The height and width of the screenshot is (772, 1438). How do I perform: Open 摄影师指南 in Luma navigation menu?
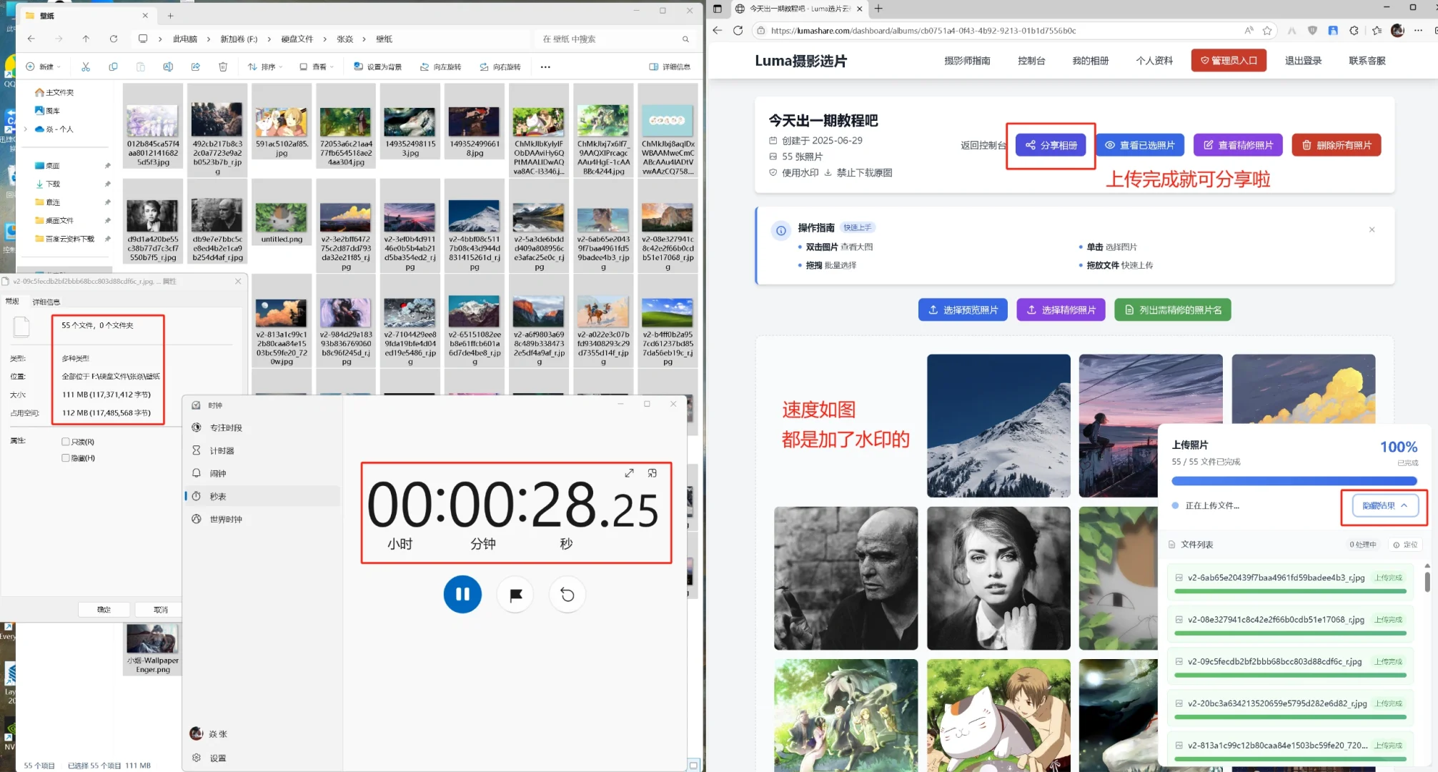click(967, 61)
